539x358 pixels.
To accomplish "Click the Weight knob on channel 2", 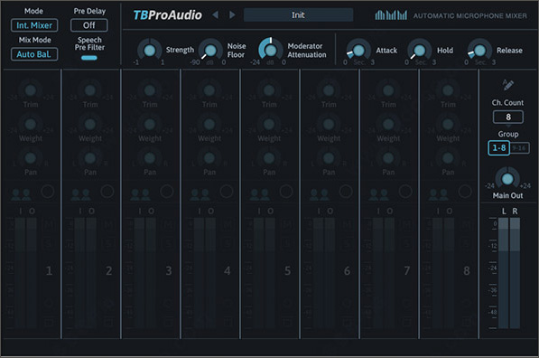I will pyautogui.click(x=90, y=124).
